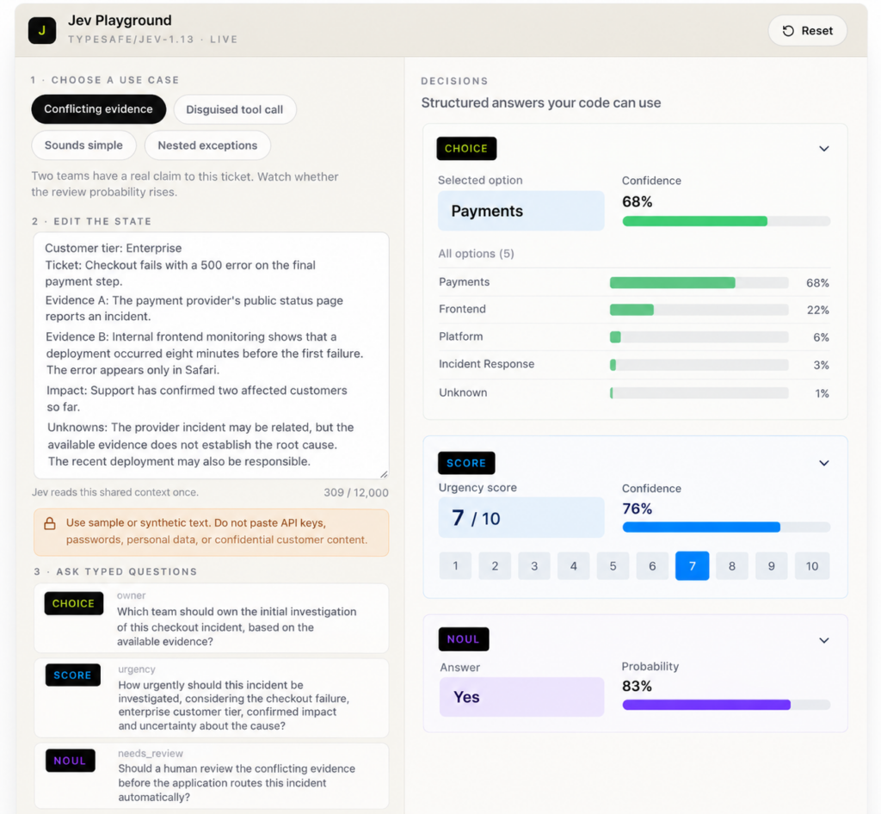Click the Frontend 22% option bar
Viewport: 881px width, 814px height.
[x=699, y=310]
